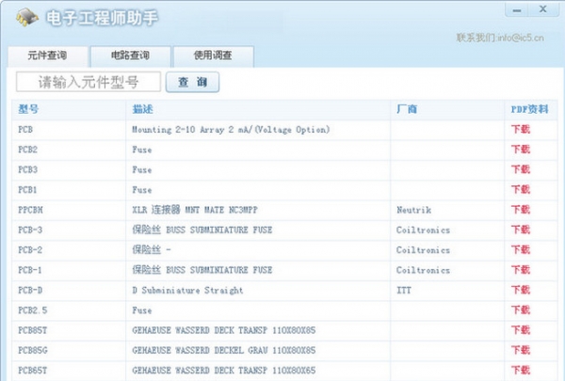Click Coiltronics in the PCB-2 row
This screenshot has height=381, width=565.
coord(423,250)
